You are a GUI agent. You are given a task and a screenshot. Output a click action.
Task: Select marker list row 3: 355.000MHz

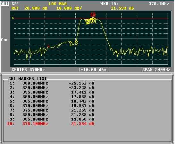(x=52, y=92)
